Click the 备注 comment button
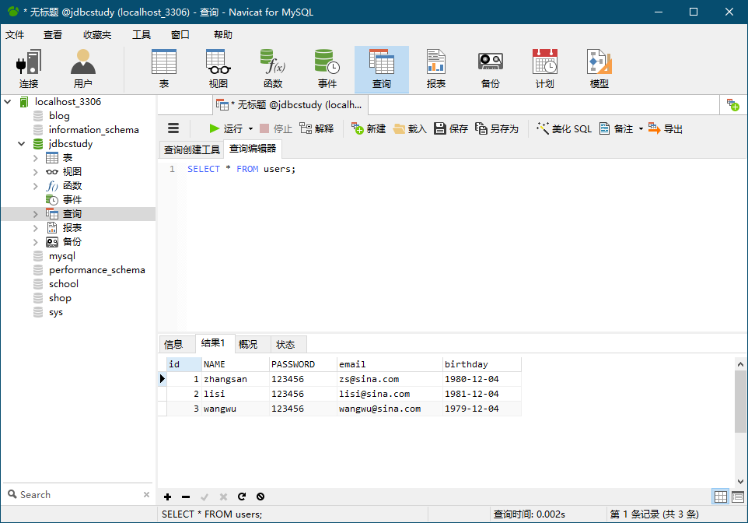748x523 pixels. 617,128
